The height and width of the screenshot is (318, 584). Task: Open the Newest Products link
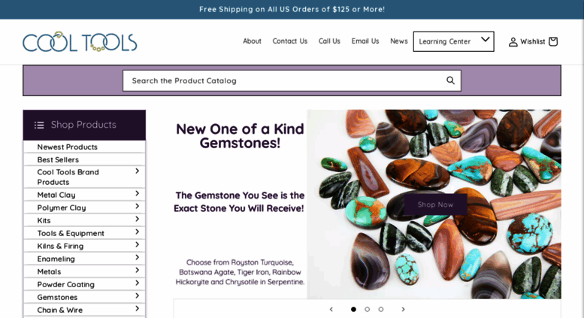tap(67, 147)
